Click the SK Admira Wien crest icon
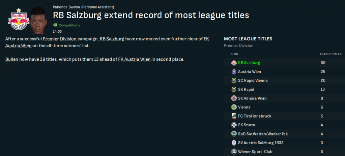This screenshot has height=156, width=345. tap(234, 98)
